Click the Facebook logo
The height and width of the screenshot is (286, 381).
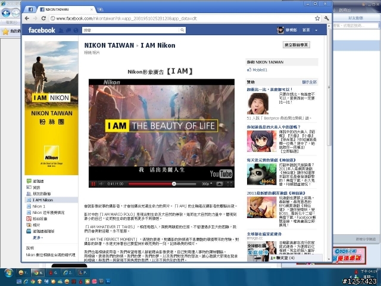42,30
